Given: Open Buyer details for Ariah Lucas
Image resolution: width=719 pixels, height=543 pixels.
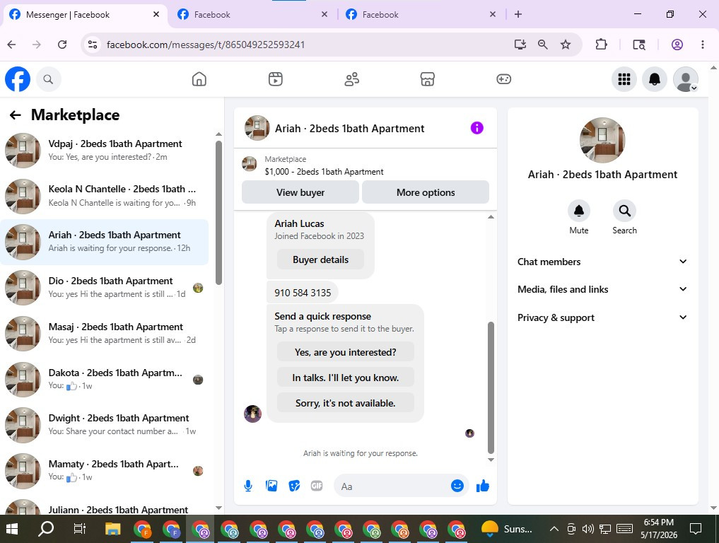Looking at the screenshot, I should point(320,259).
